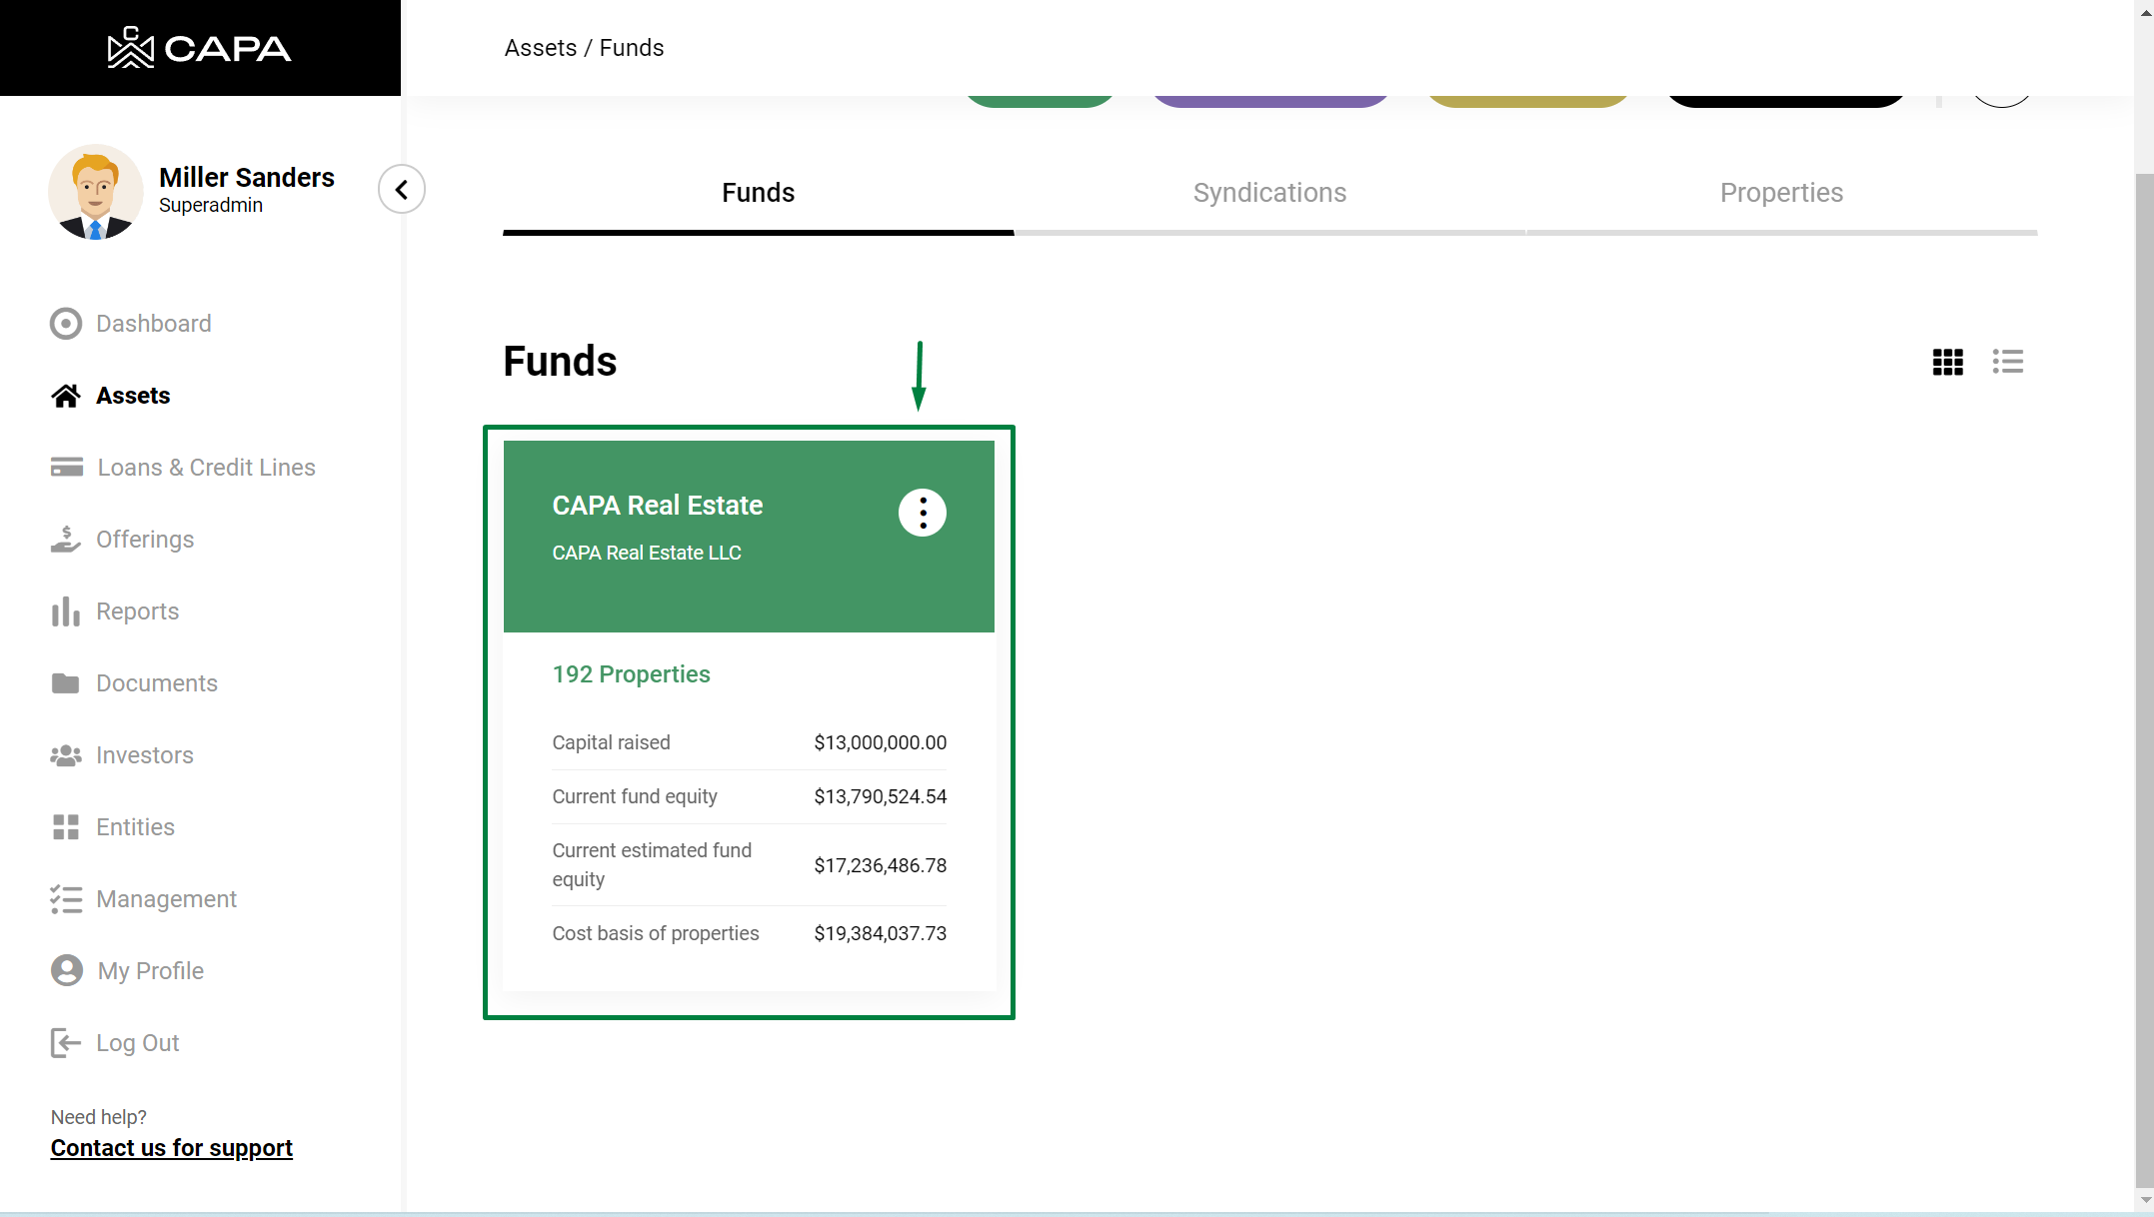Open Loans & Credit Lines card icon

point(67,468)
